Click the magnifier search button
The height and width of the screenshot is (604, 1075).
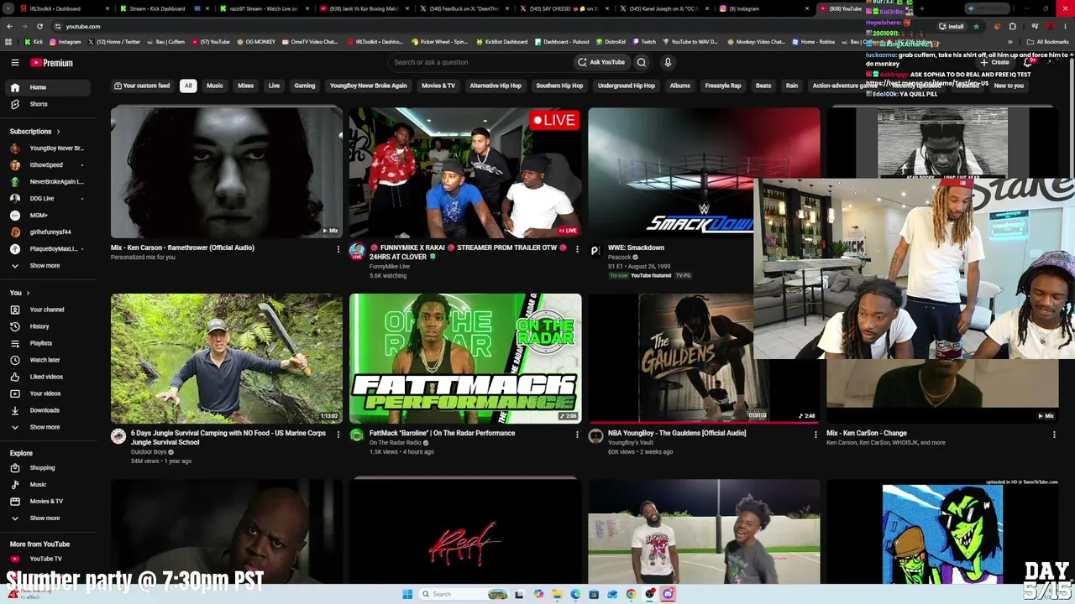click(x=642, y=62)
